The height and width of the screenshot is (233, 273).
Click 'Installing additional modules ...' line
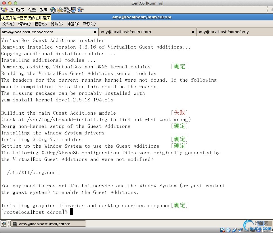(x=48, y=60)
